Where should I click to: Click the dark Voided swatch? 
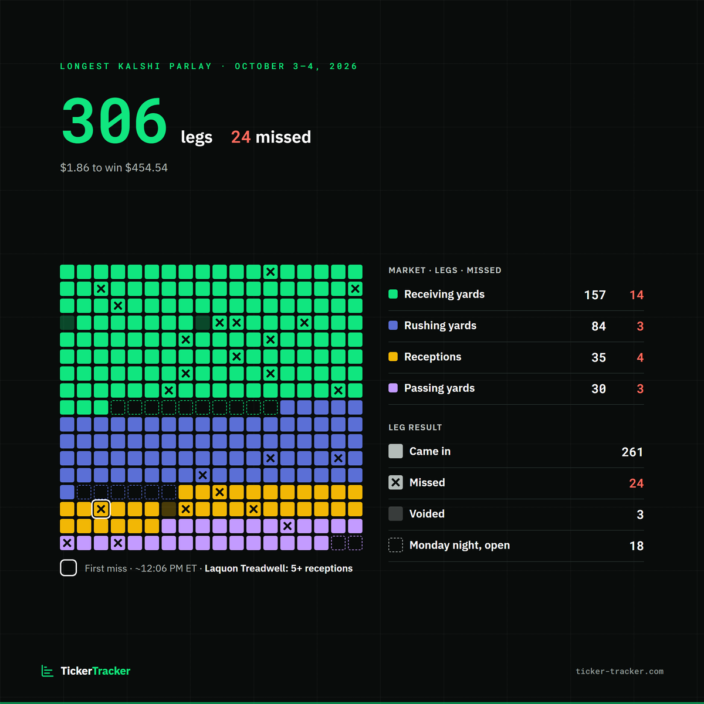396,514
